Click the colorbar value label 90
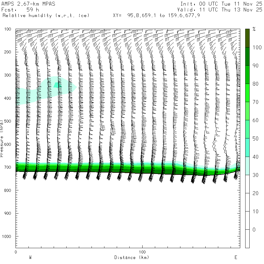 255,66
